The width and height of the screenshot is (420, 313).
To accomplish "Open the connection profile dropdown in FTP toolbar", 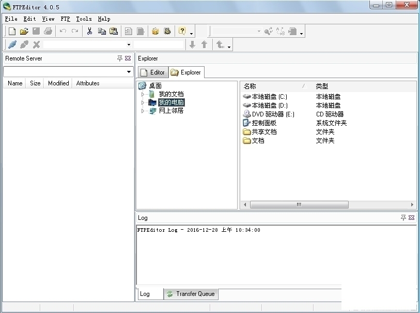I will click(x=129, y=44).
